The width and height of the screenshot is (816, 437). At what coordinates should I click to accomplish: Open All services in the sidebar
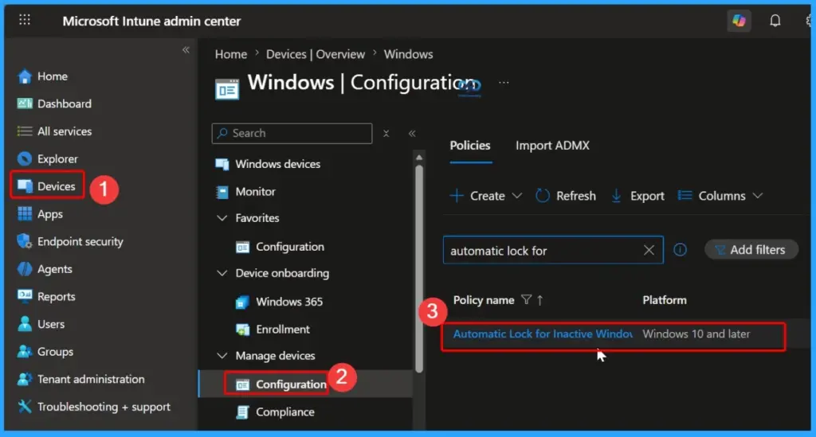65,131
